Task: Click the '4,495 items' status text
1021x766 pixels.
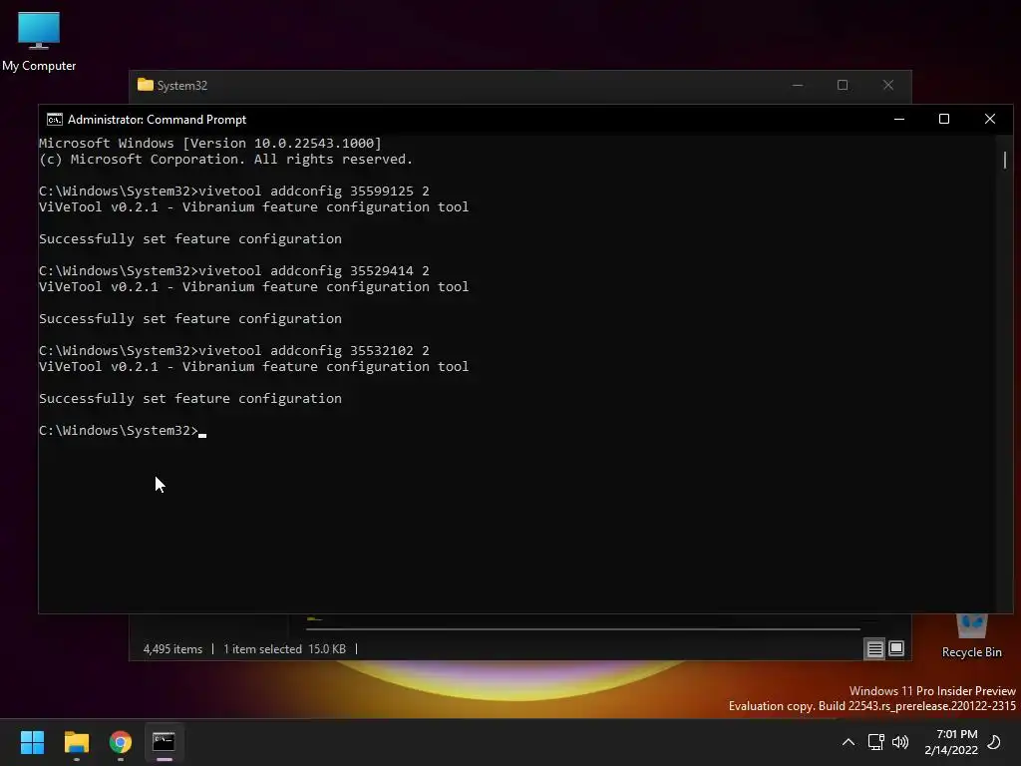Action: point(172,649)
